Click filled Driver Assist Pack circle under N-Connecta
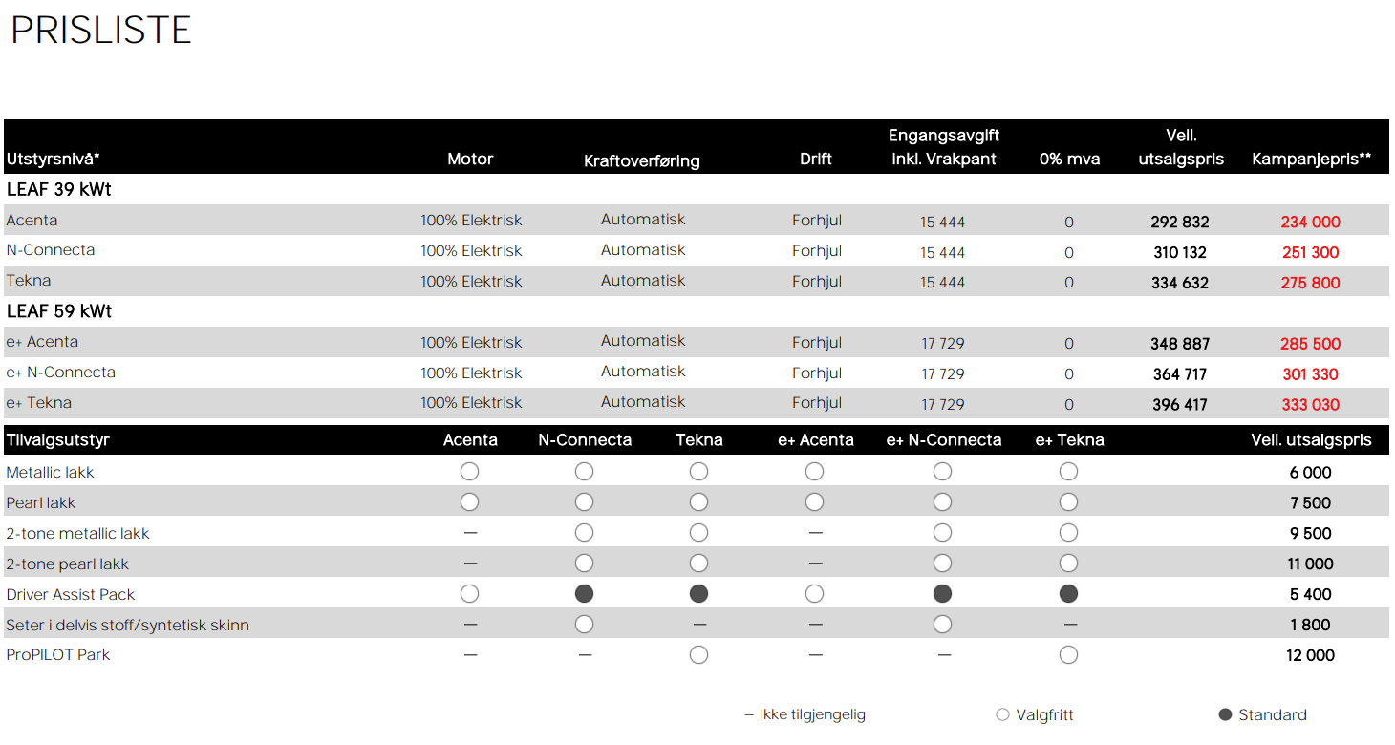This screenshot has width=1395, height=745. pos(585,594)
